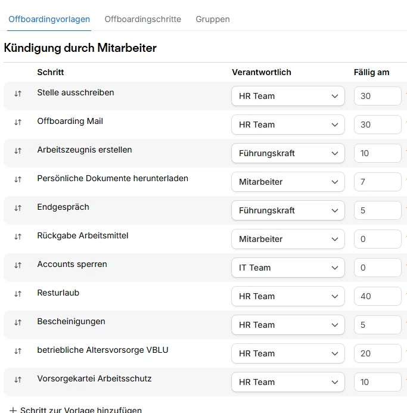Screen dimensions: 407x413
Task: Switch to Offboardingschritte tab
Action: (142, 19)
